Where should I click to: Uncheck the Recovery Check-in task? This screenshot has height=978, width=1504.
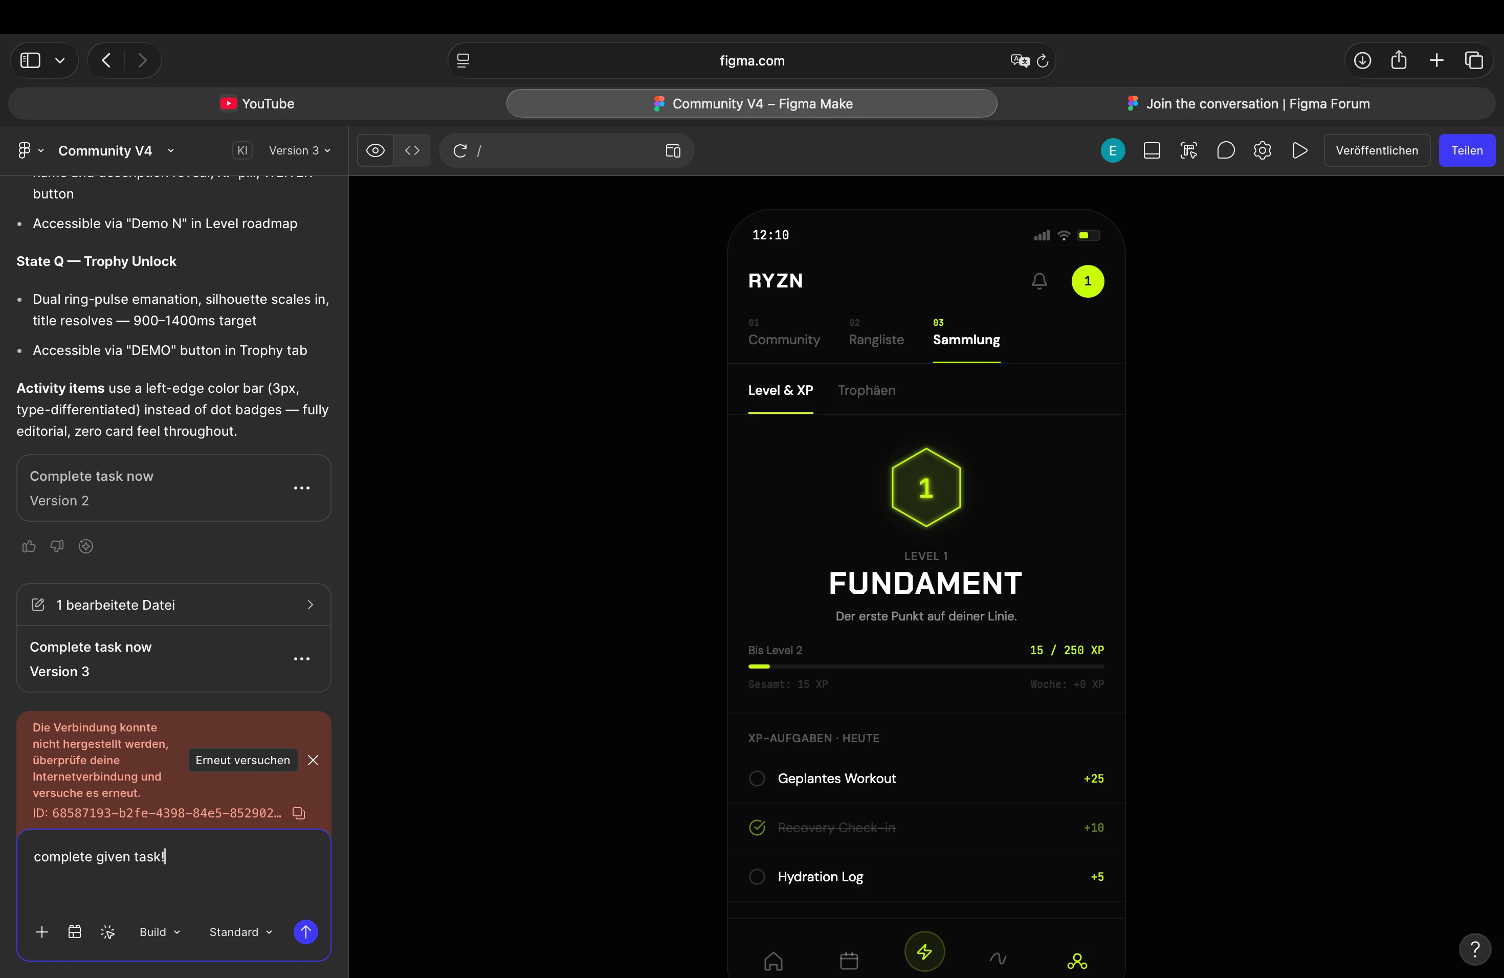tap(757, 828)
